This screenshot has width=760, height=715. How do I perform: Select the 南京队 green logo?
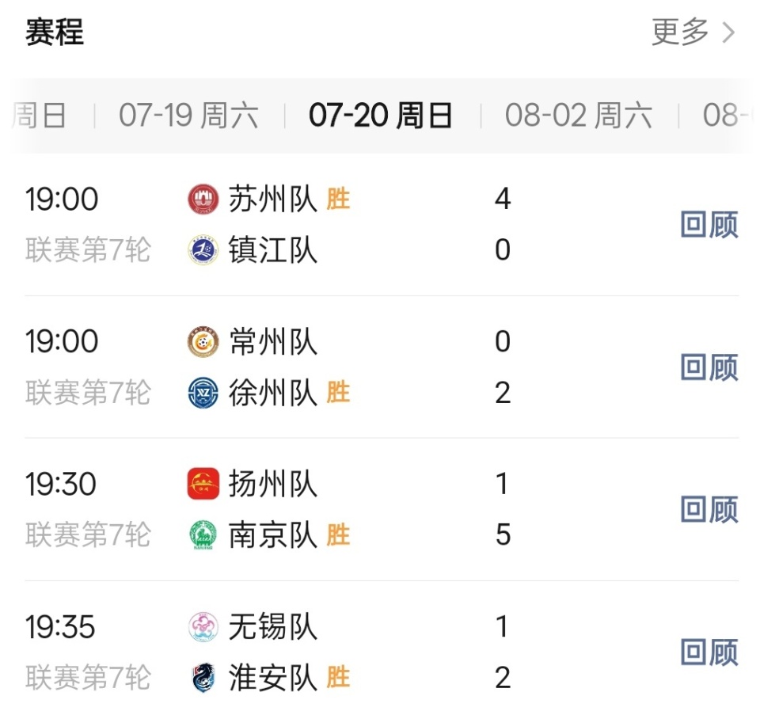tap(203, 534)
